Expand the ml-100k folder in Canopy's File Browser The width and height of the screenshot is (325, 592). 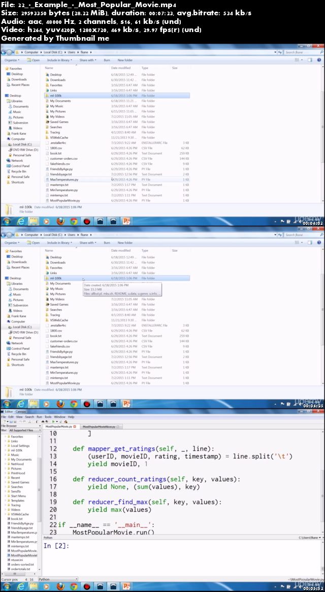coord(6,451)
